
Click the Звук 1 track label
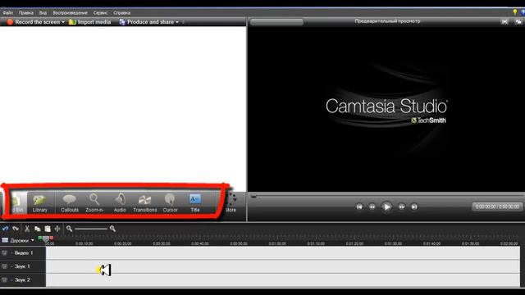[x=22, y=266]
